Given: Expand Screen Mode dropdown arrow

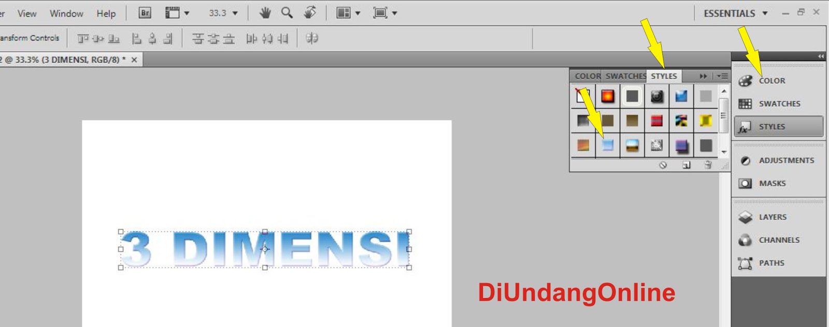Looking at the screenshot, I should point(394,13).
